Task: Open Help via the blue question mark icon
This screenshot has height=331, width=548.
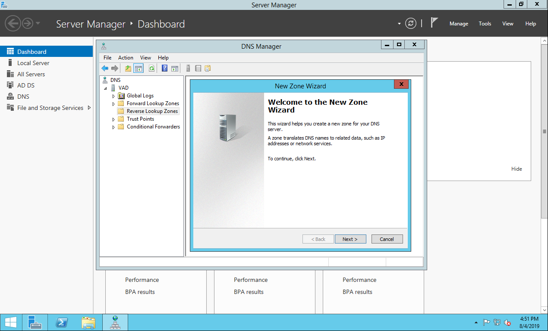Action: click(164, 68)
